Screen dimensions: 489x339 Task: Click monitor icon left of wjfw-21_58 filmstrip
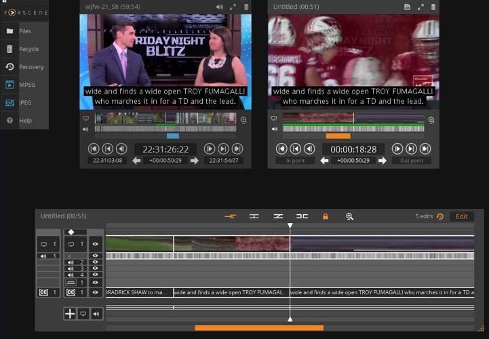[85, 118]
